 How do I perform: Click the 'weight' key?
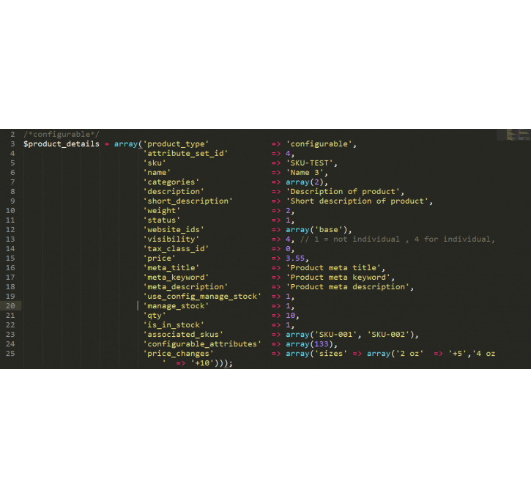162,211
